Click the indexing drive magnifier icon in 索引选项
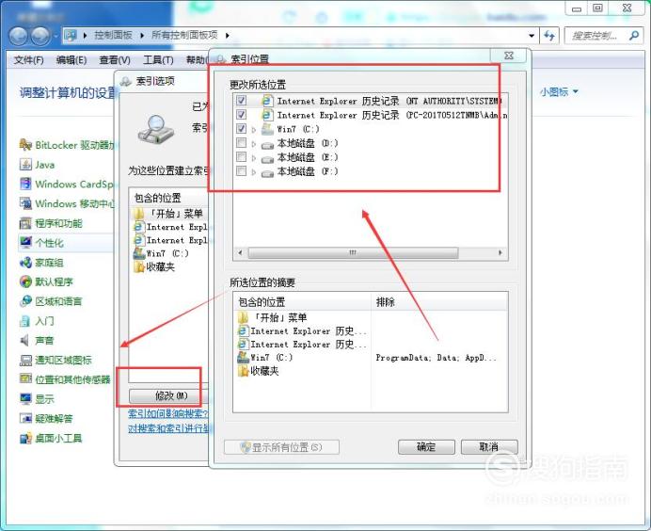651x531 pixels. coord(155,130)
